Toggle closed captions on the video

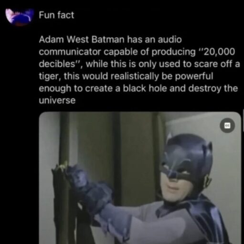click(x=227, y=125)
